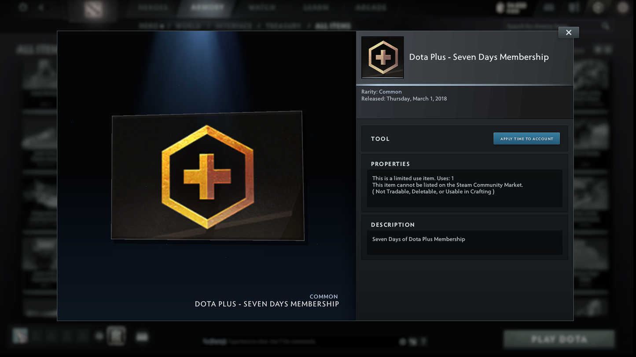Open the Heroes tab in top navigation
The height and width of the screenshot is (357, 636).
click(x=153, y=7)
